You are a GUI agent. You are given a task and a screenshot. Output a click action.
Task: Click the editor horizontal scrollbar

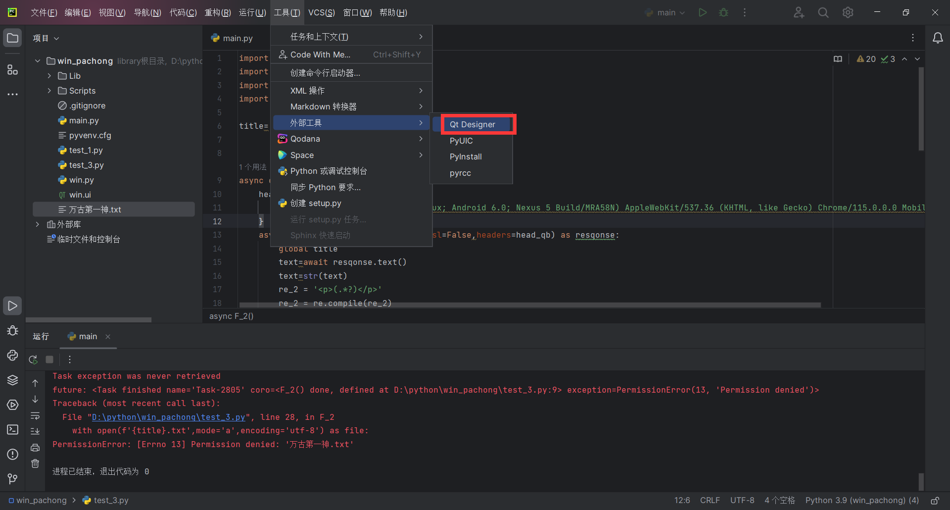click(529, 305)
